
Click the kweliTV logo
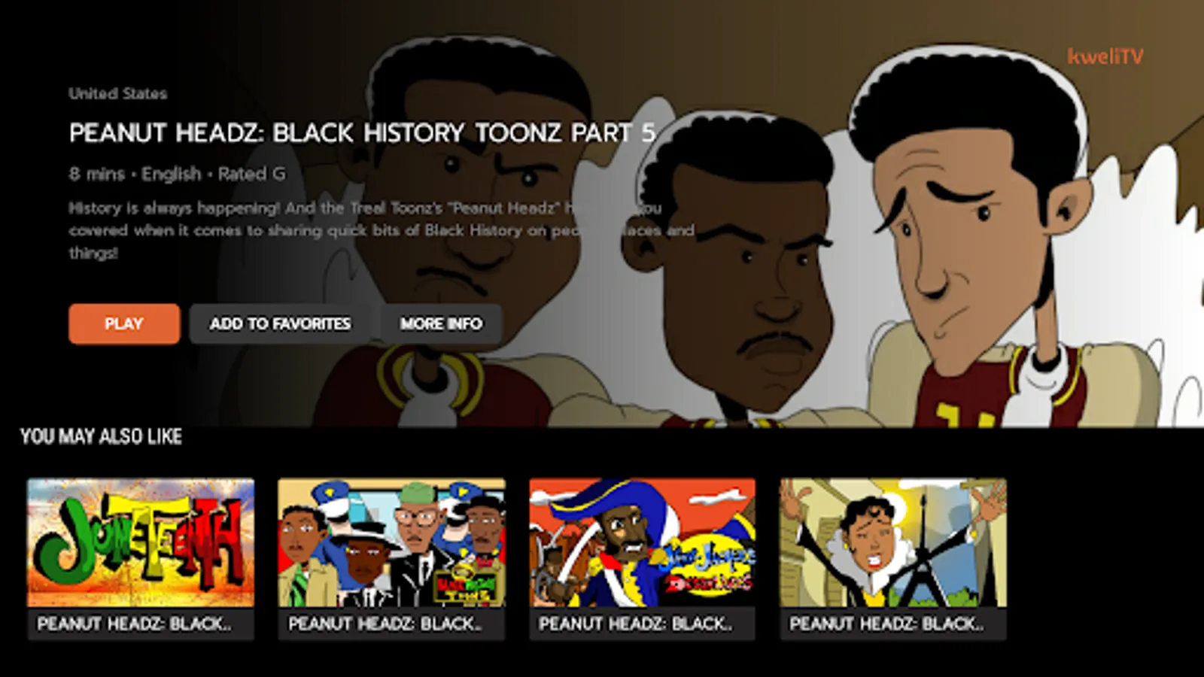coord(1105,56)
